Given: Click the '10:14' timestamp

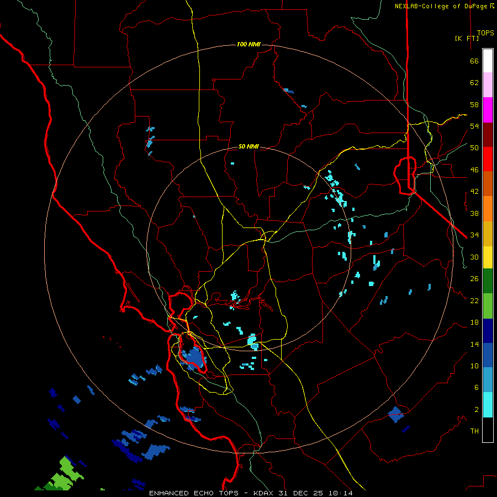Looking at the screenshot, I should click(340, 493).
